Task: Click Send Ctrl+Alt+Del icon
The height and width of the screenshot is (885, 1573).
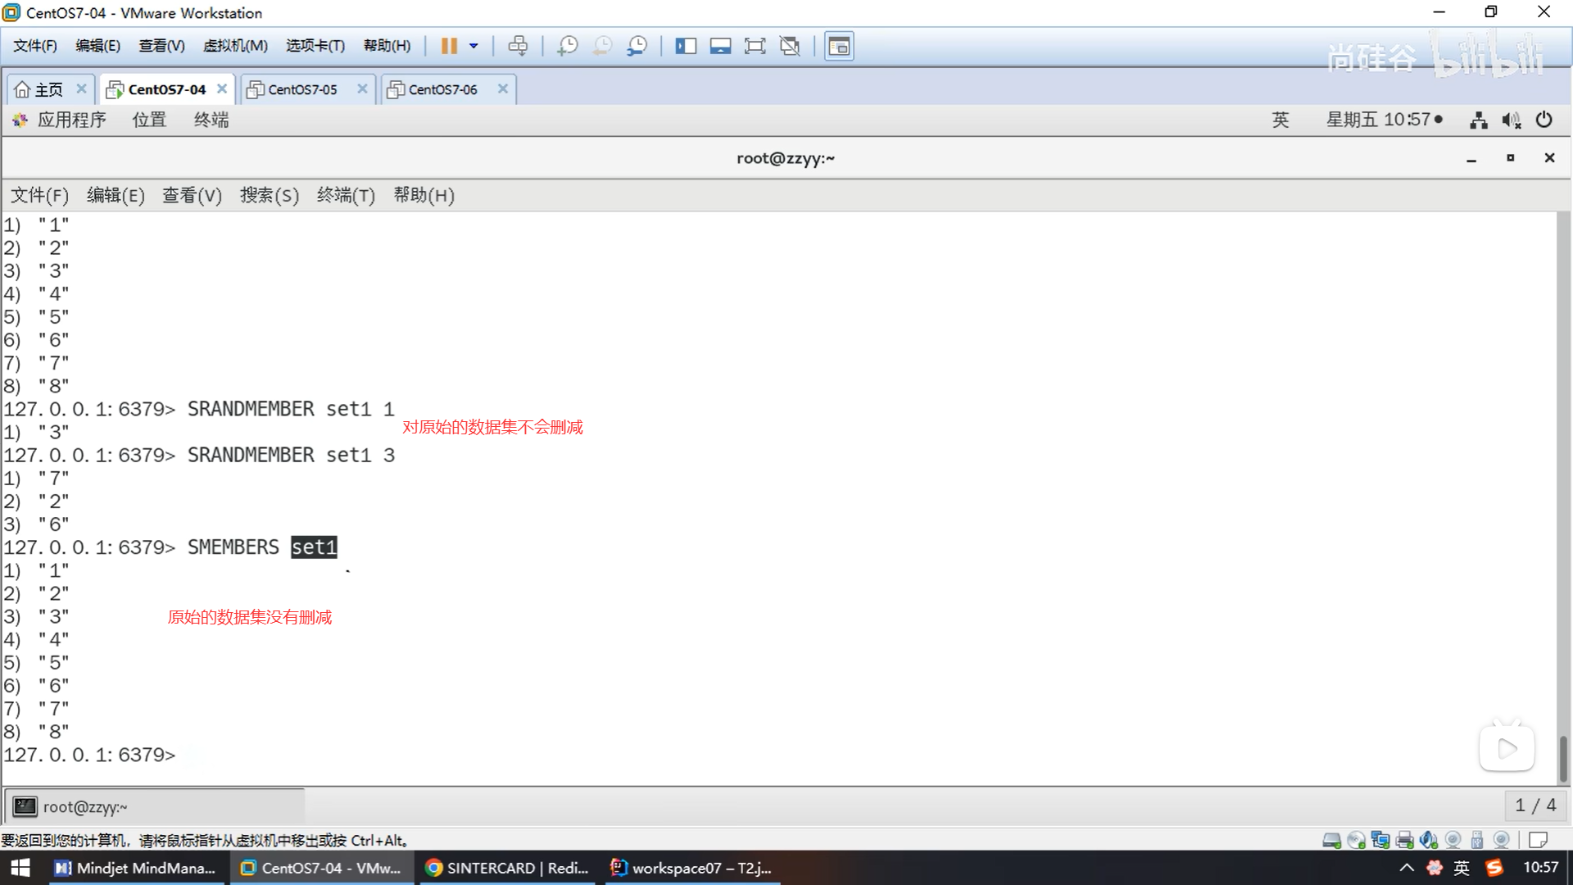Action: [518, 46]
